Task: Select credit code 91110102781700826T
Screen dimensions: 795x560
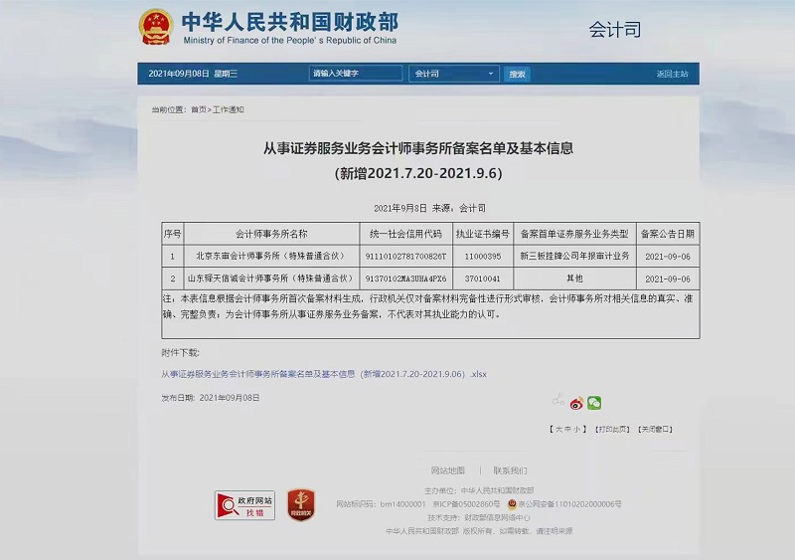Action: pyautogui.click(x=405, y=257)
